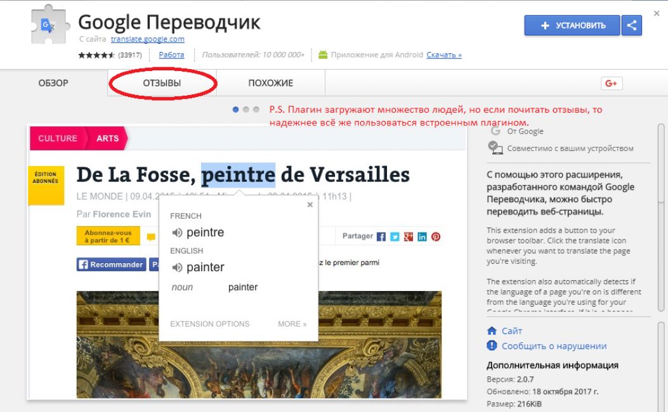
Task: Click the Версия: 2.0.7 text
Action: [x=510, y=379]
